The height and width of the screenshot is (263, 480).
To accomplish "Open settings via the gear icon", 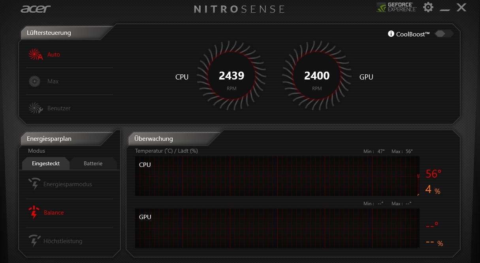I will (428, 8).
